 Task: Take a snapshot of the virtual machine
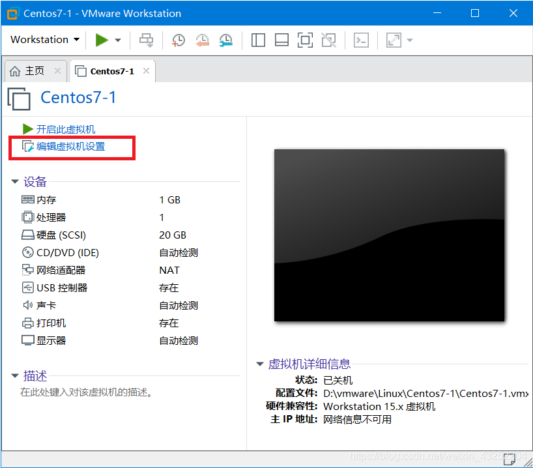point(178,40)
